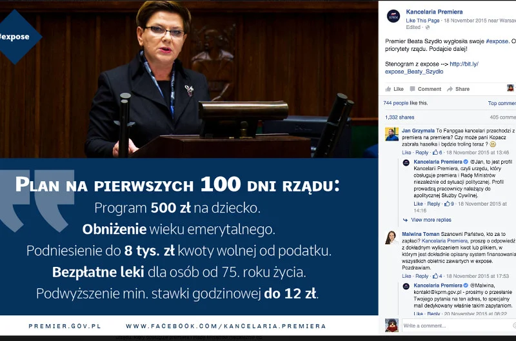Reply to Malwina Toman's comment
This screenshot has height=341, width=516.
click(422, 277)
